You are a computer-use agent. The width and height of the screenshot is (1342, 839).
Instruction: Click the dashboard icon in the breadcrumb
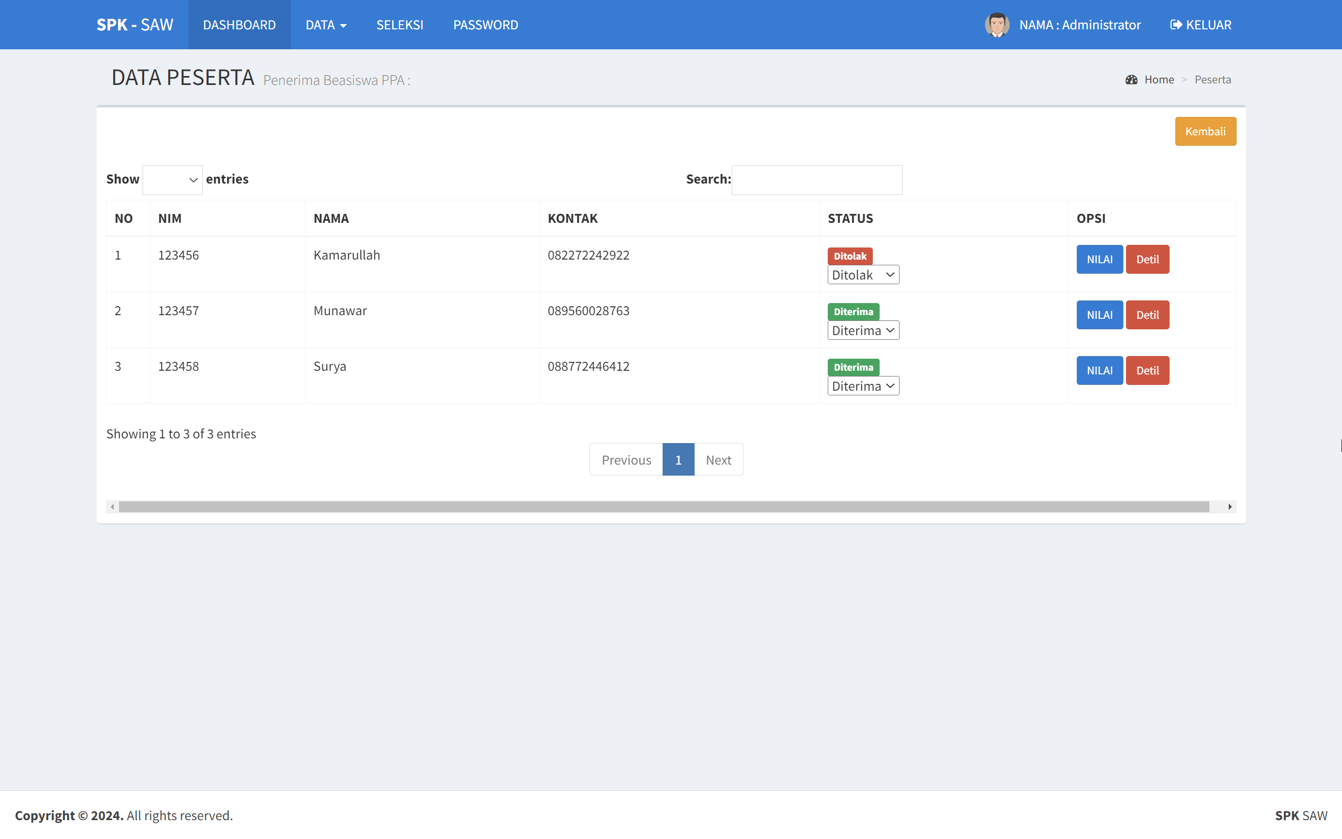tap(1131, 79)
